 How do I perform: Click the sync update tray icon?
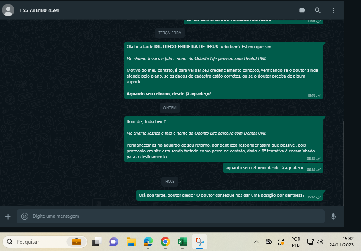click(281, 242)
